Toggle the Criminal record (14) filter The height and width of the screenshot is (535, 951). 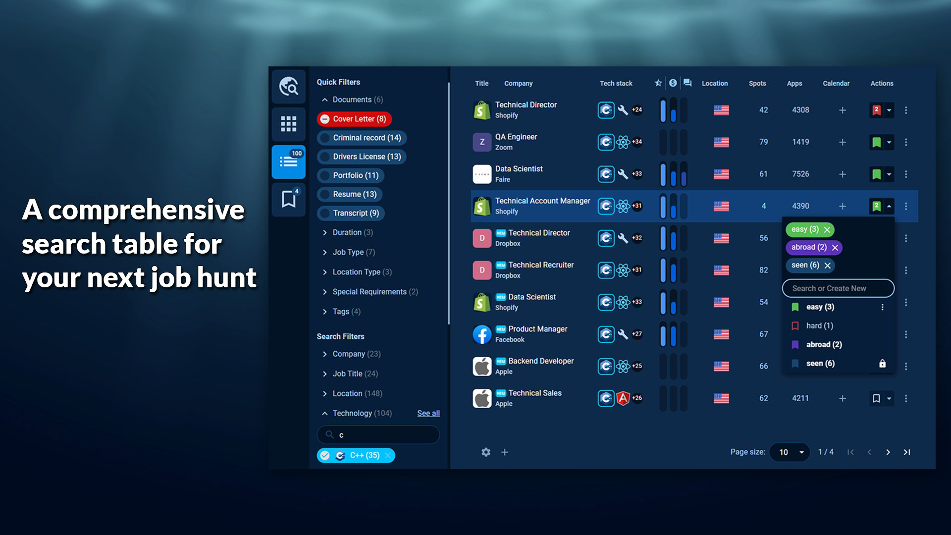362,138
